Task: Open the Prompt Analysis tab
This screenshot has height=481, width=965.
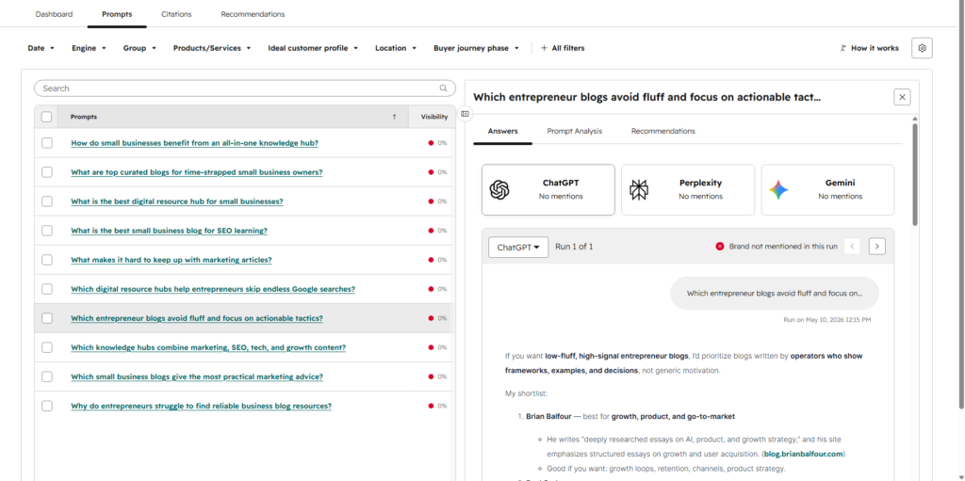Action: [x=574, y=131]
